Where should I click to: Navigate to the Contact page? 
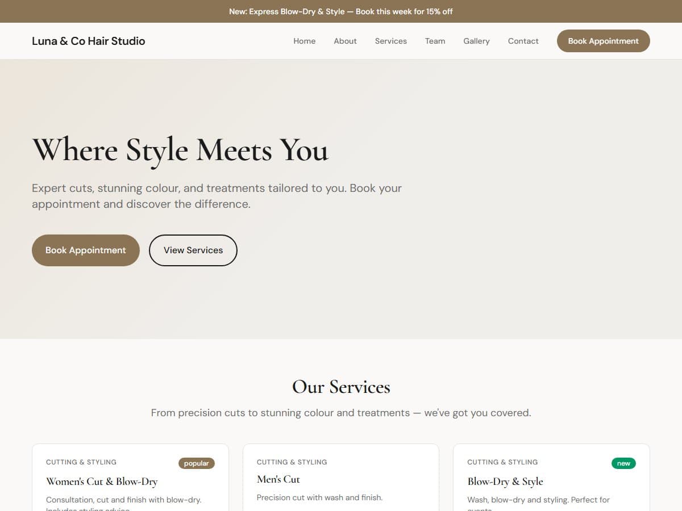coord(523,41)
